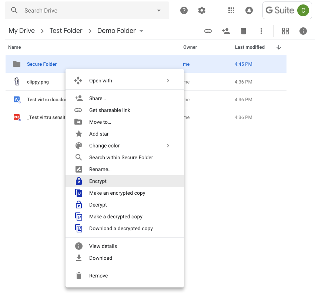Click the 4:45 PM modified time
The width and height of the screenshot is (315, 293).
[x=244, y=64]
